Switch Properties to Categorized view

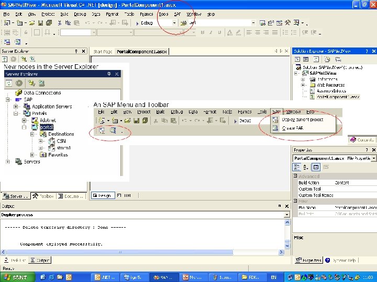(297, 167)
